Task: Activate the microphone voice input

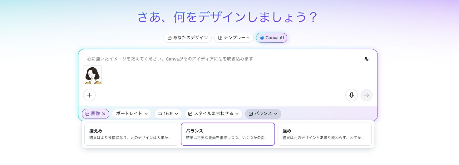Action: pos(352,95)
